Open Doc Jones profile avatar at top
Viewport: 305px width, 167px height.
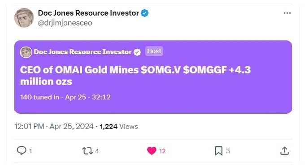coord(24,17)
